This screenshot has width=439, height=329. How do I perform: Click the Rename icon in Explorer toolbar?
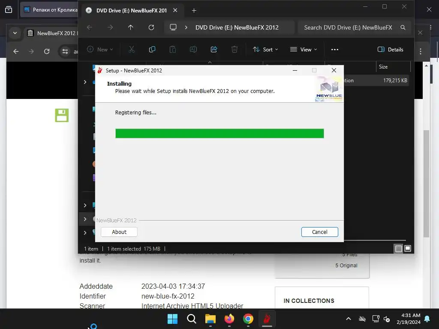[x=193, y=50]
